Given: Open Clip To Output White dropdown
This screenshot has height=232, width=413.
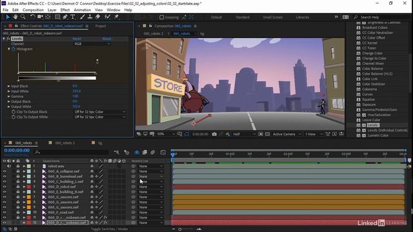Looking at the screenshot, I should point(99,117).
